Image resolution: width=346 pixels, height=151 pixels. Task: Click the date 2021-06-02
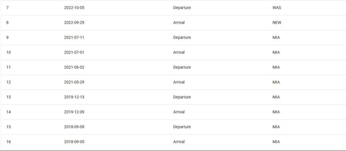pyautogui.click(x=74, y=68)
